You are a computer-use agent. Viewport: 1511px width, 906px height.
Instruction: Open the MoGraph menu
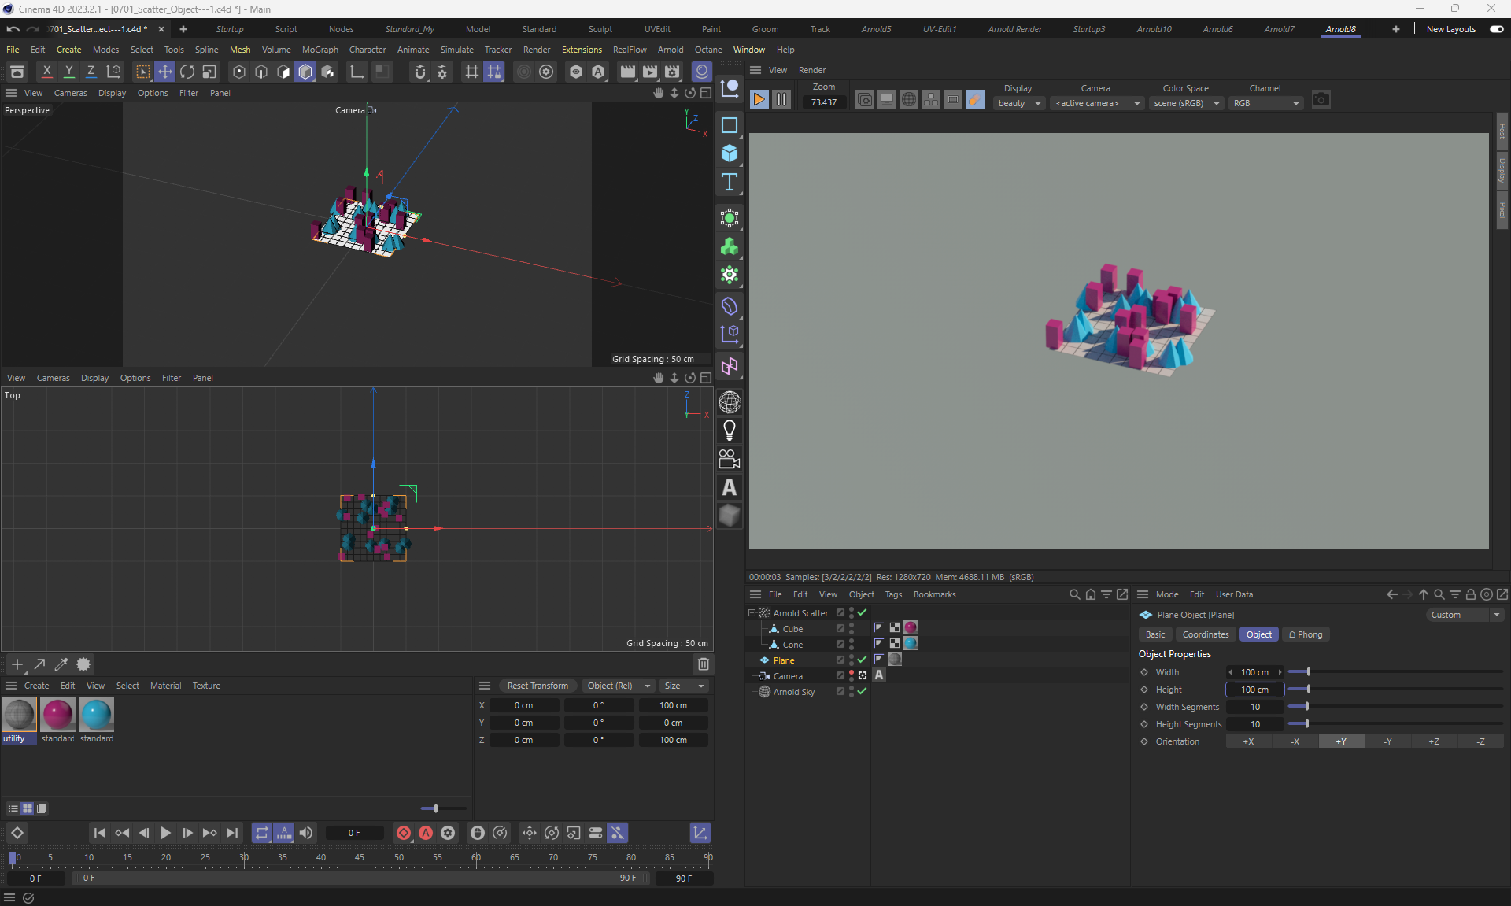pyautogui.click(x=320, y=50)
